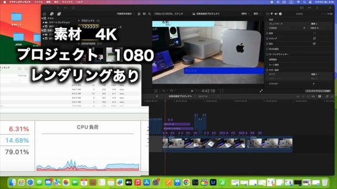Click the opacity 100.0 % value field
Image resolution: width=337 pixels, height=189 pixels.
tap(314, 28)
